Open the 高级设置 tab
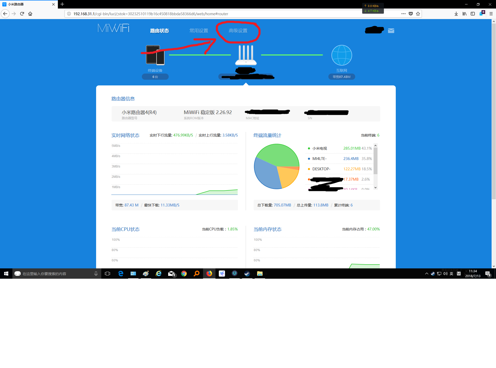 click(238, 31)
